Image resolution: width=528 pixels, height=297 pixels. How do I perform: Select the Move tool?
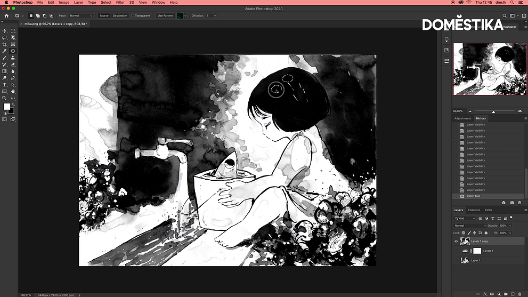5,31
